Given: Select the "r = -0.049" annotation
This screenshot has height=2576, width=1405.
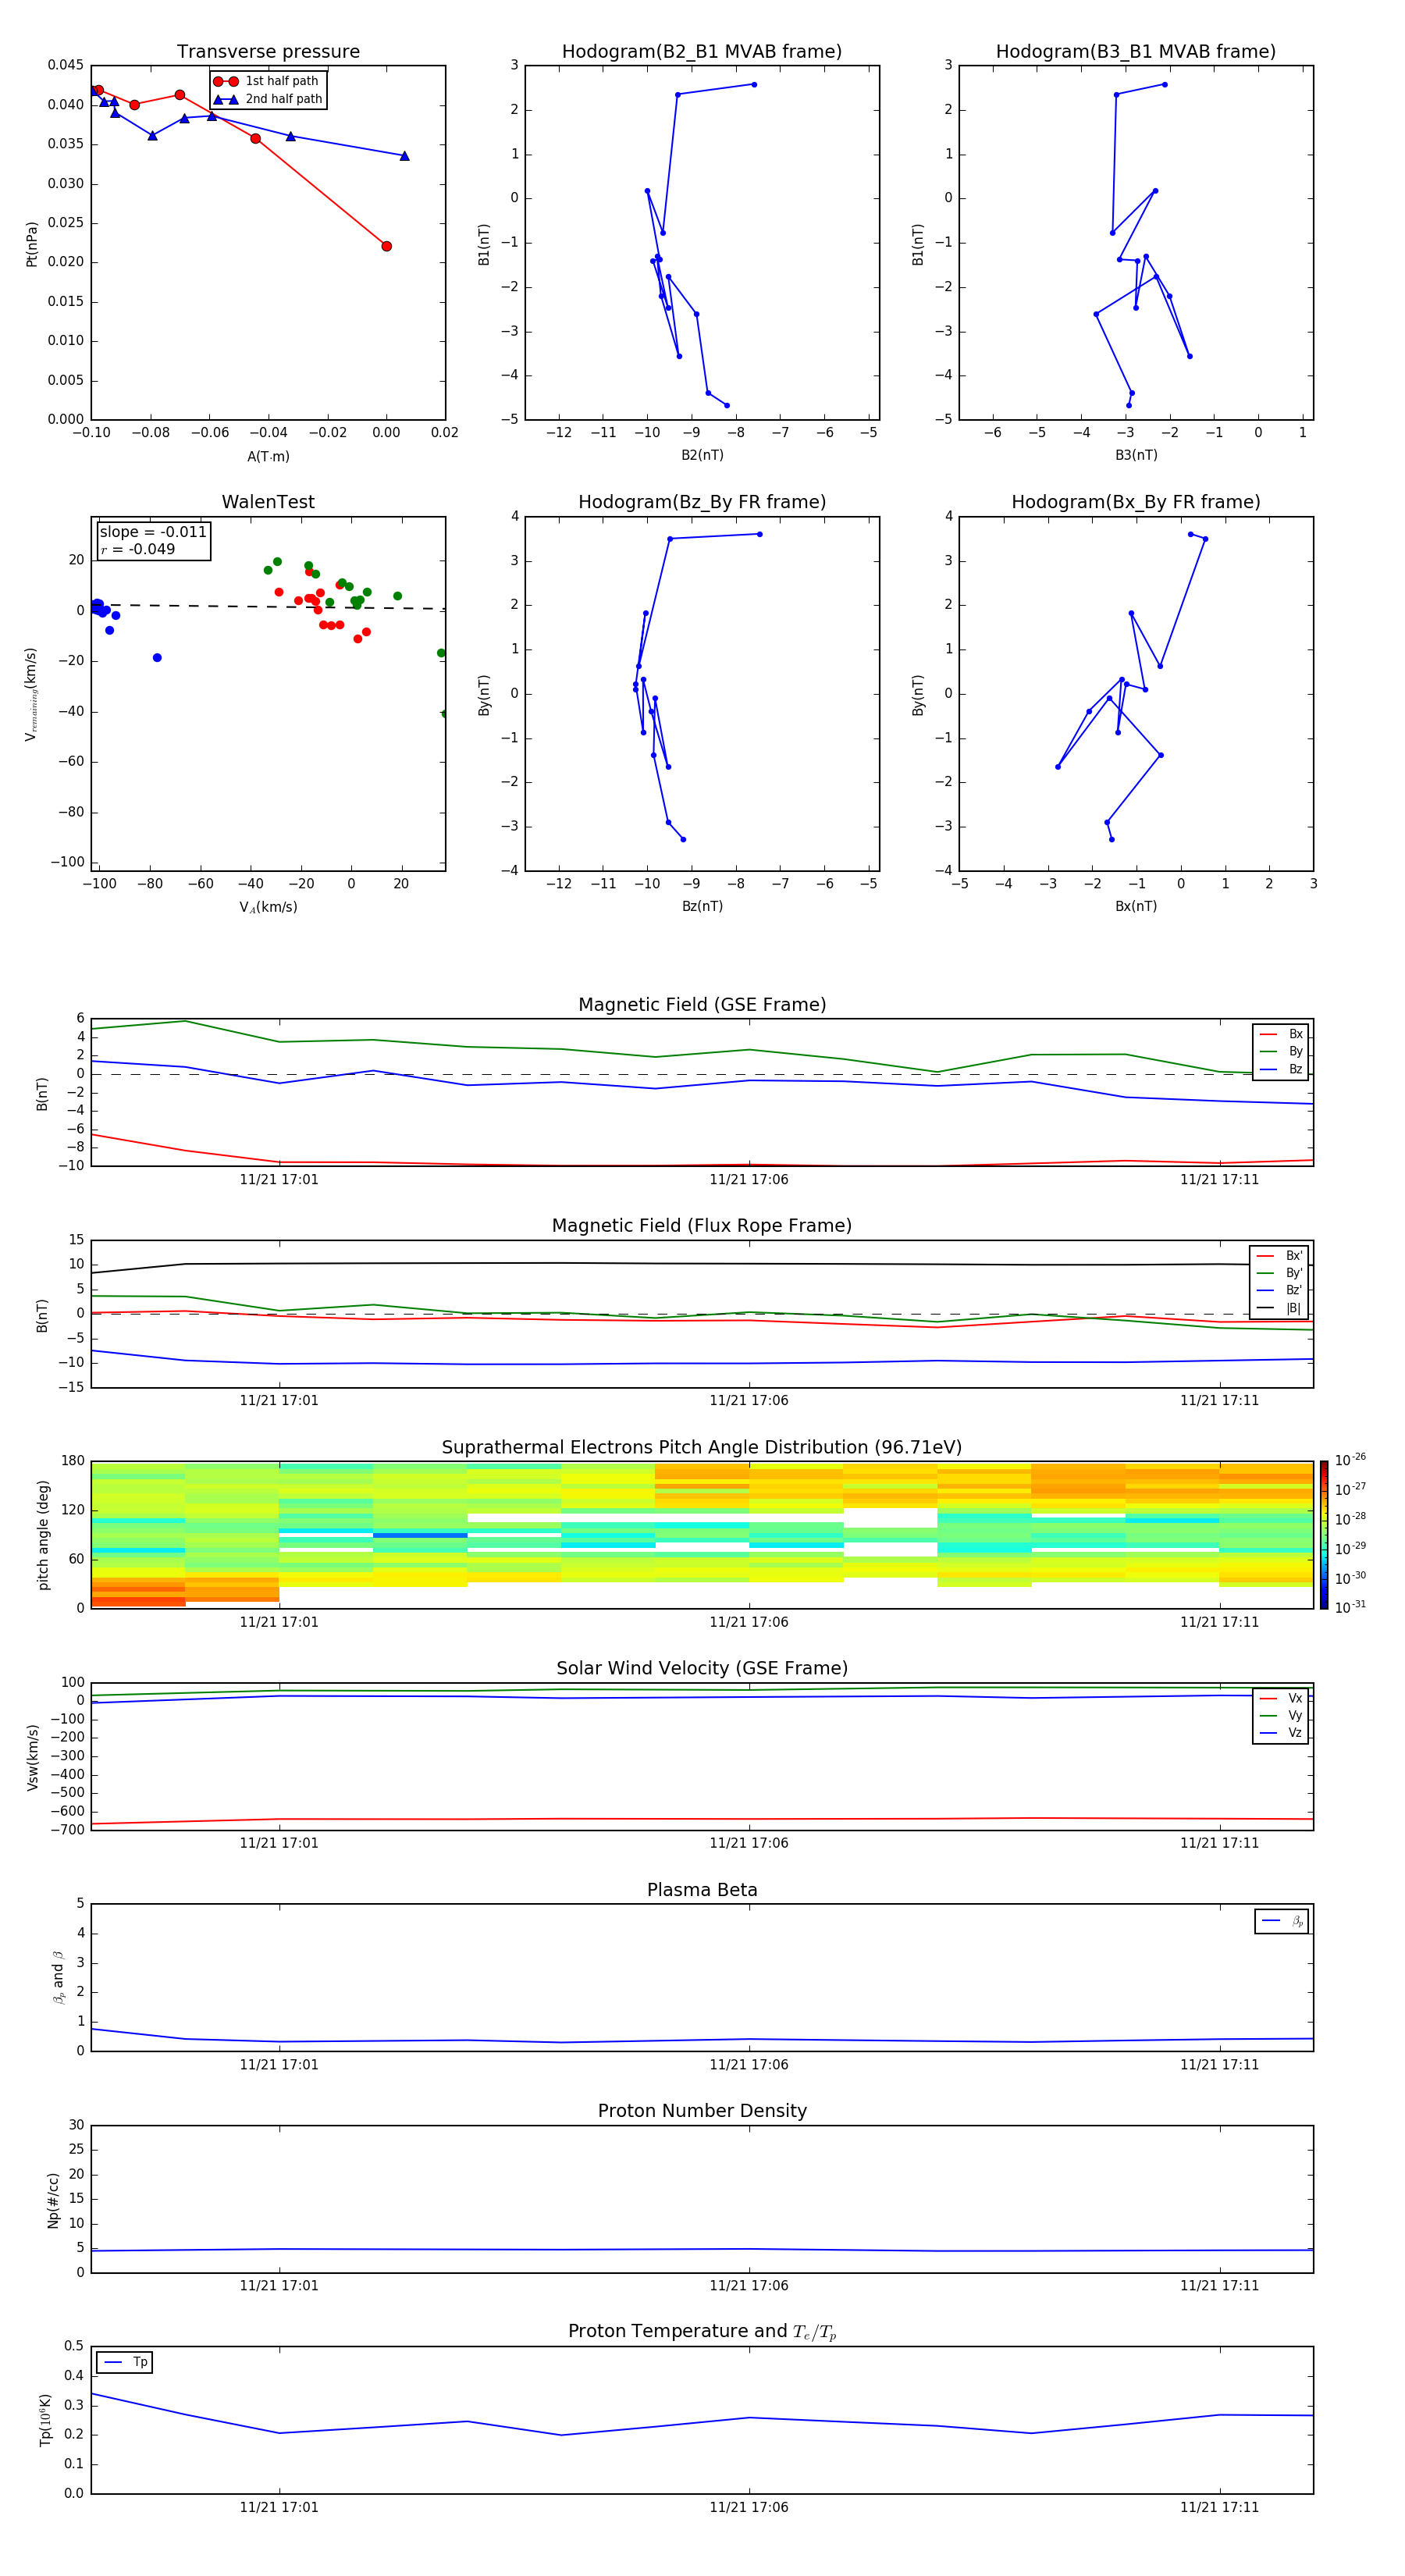Looking at the screenshot, I should [138, 549].
